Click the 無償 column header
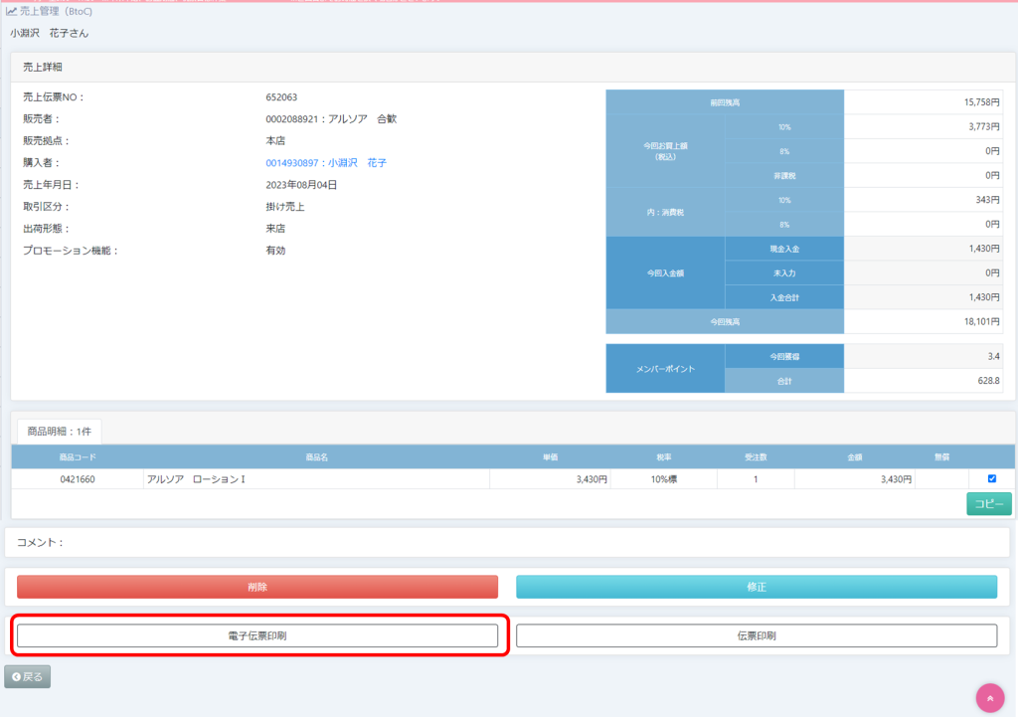 pyautogui.click(x=941, y=456)
